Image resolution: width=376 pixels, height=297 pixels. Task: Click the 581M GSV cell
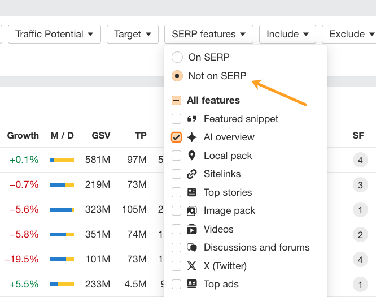[98, 160]
